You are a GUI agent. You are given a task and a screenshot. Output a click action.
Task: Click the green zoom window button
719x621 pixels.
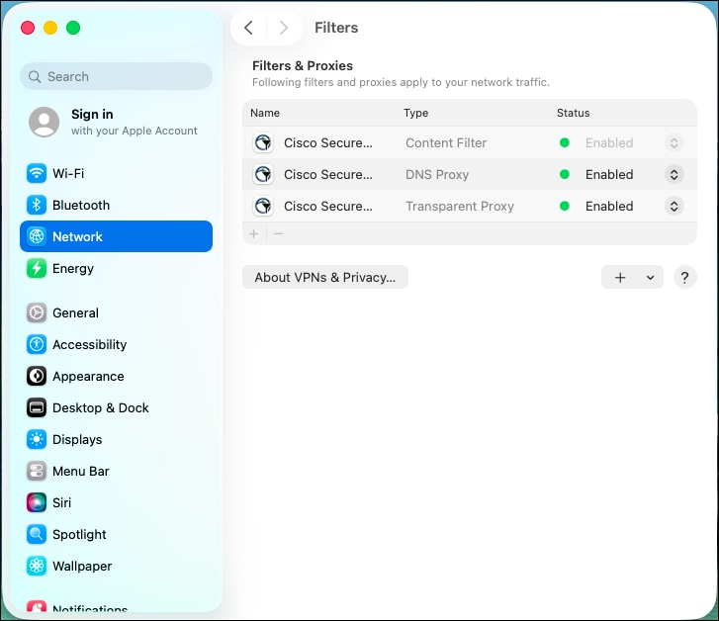[x=73, y=28]
